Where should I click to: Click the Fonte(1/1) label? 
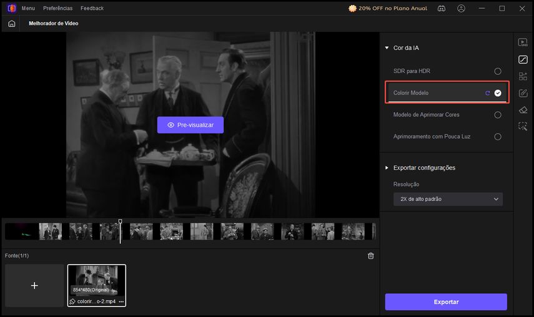coord(17,256)
